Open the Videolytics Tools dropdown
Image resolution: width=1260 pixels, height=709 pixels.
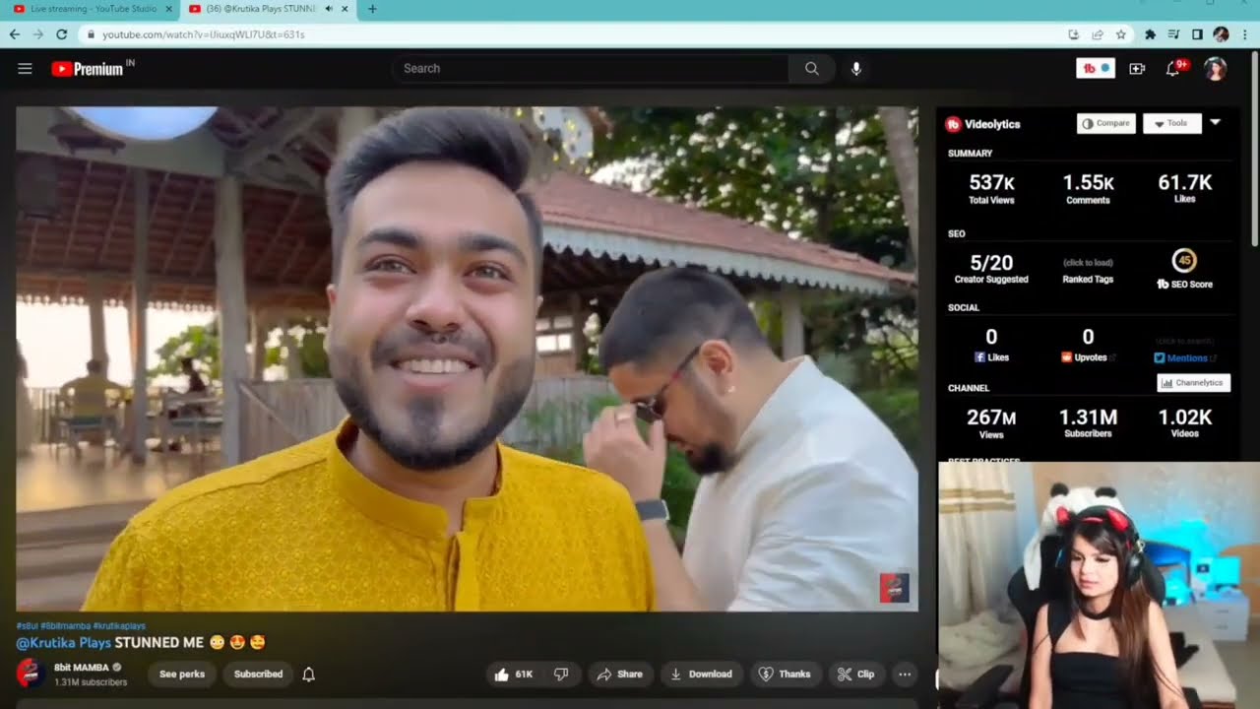point(1171,123)
